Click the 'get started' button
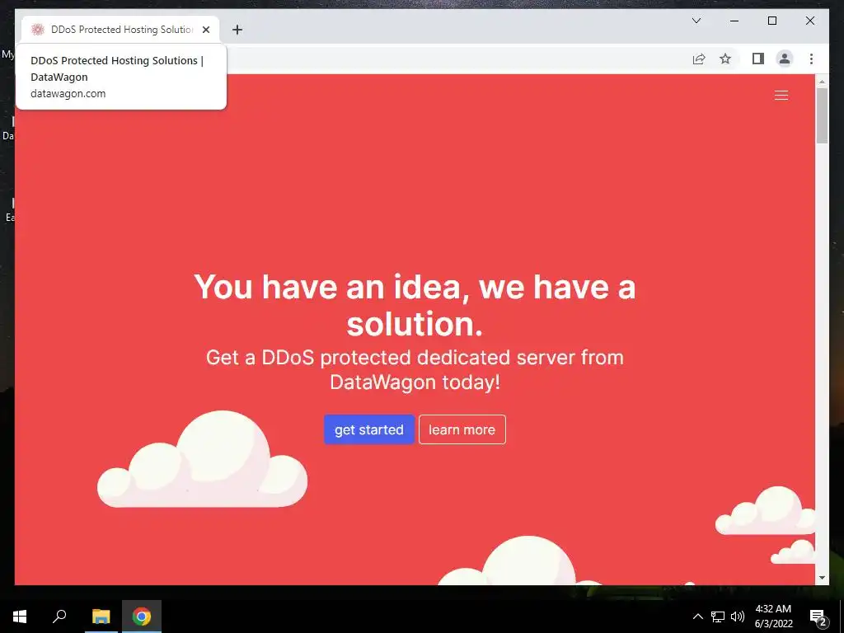This screenshot has width=844, height=633. click(x=368, y=429)
